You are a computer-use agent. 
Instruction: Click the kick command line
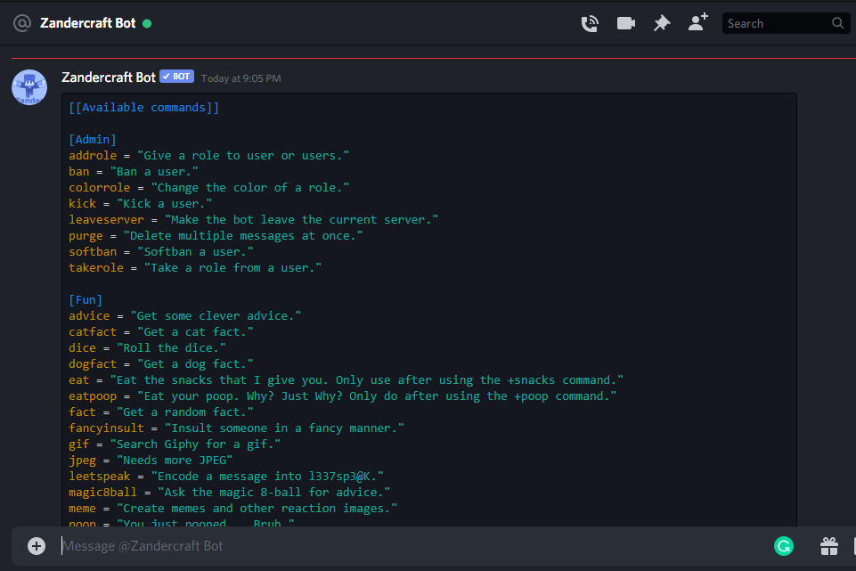pyautogui.click(x=141, y=204)
